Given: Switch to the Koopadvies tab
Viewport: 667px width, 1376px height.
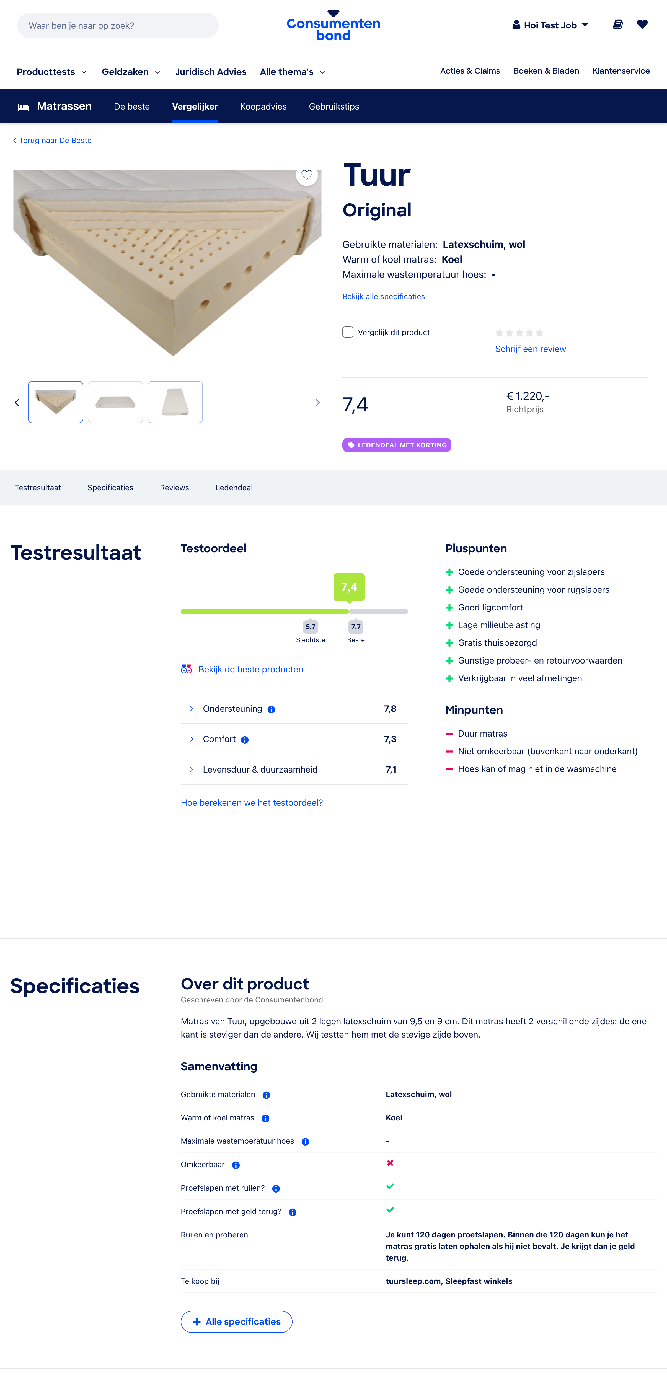Looking at the screenshot, I should (x=263, y=106).
